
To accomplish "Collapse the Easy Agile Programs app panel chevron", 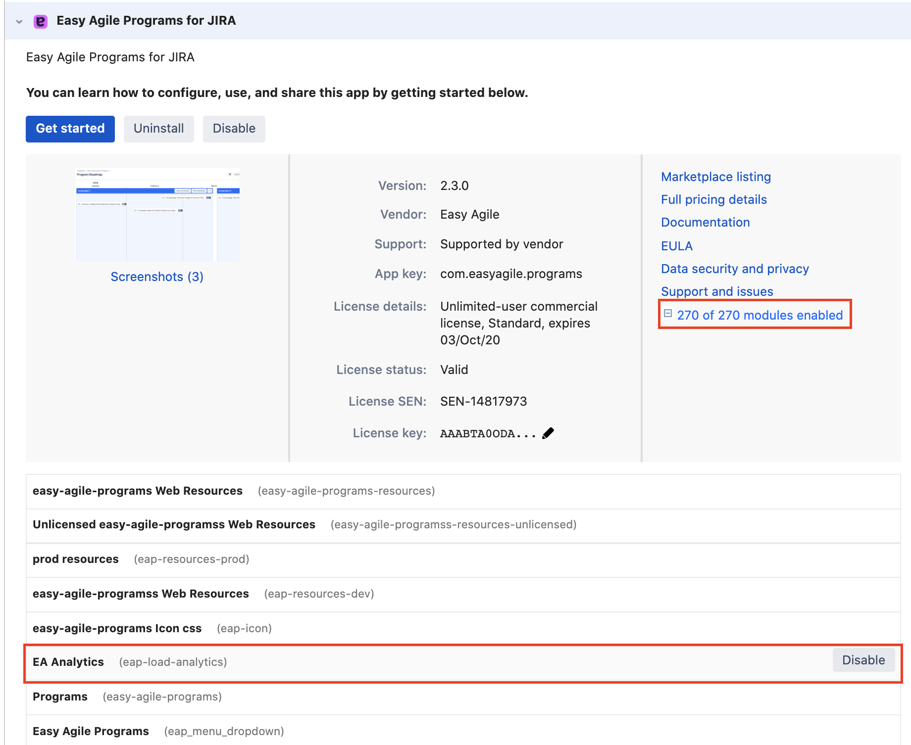I will click(x=19, y=21).
